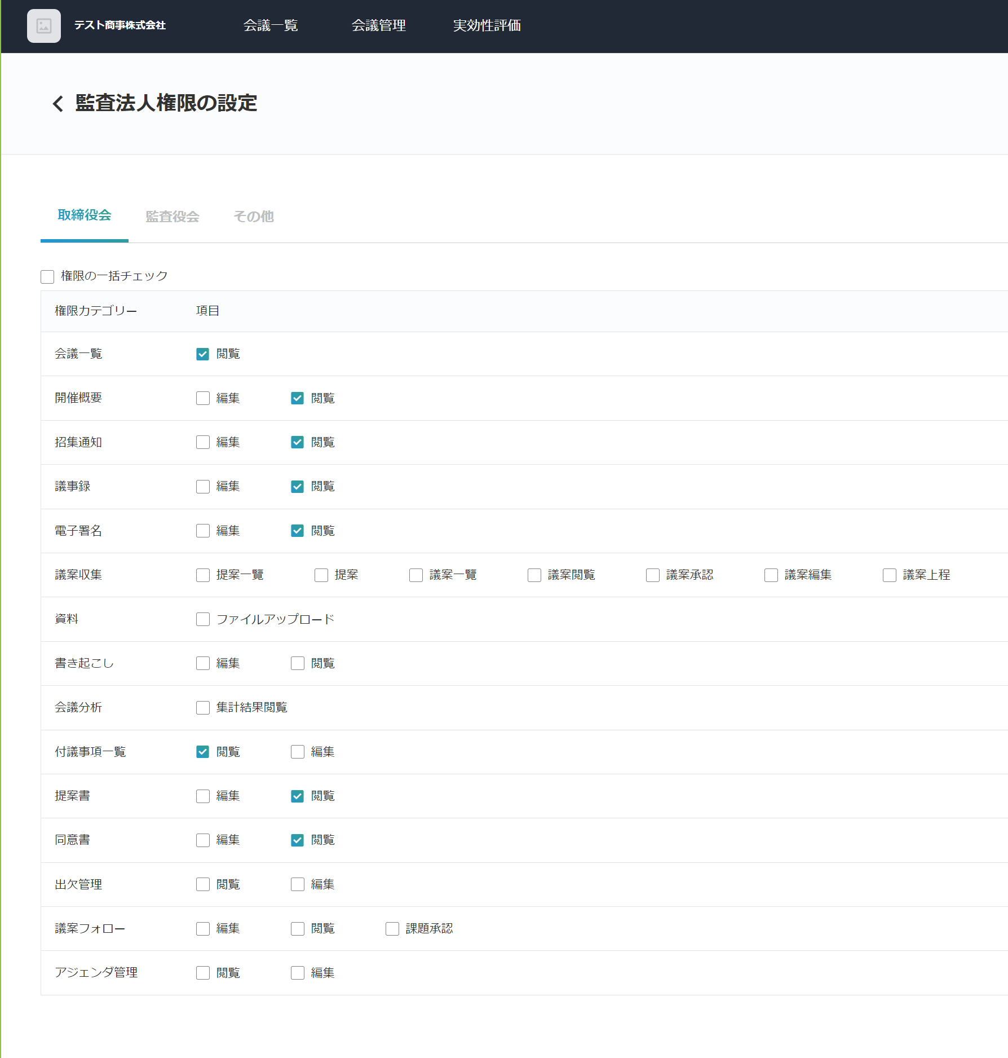
Task: Switch to the その他 tab
Action: tap(253, 217)
